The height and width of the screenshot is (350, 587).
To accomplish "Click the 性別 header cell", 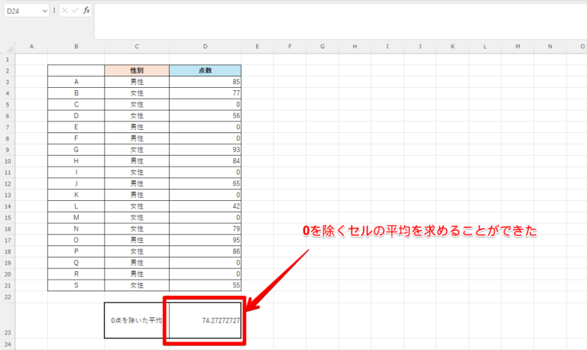I will point(136,70).
